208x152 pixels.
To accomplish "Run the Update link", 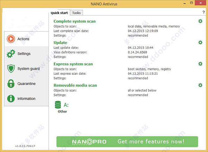I will tap(60, 43).
